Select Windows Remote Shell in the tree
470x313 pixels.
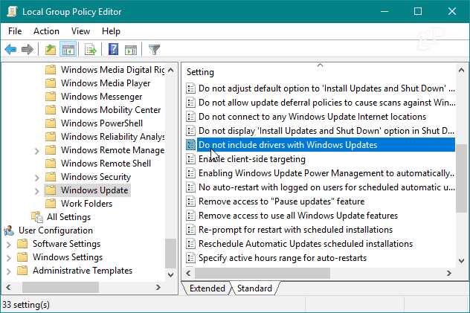tap(106, 164)
